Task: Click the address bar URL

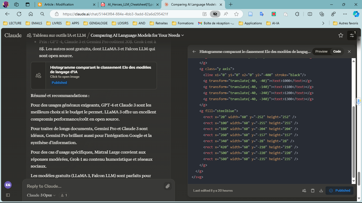Action: click(x=115, y=14)
